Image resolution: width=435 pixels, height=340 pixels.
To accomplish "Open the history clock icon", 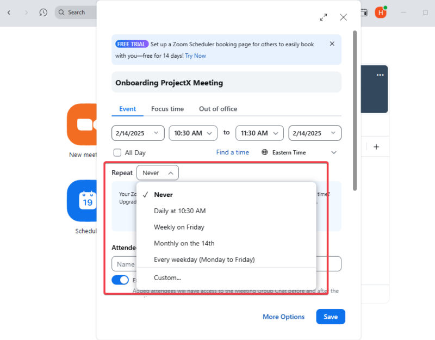I will tap(43, 12).
